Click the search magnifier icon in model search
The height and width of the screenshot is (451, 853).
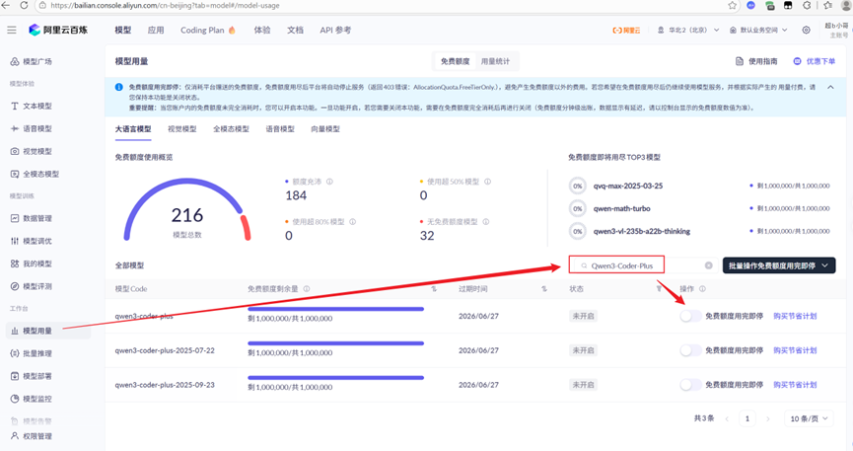(x=584, y=265)
